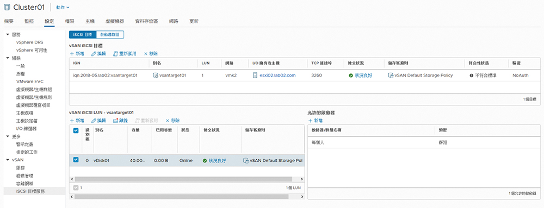Screen dimensions: 544x208
Task: Switch to the 權限 tab
Action: tap(70, 21)
